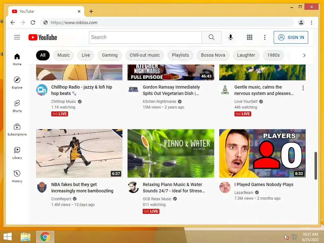Click site info globe icon in address bar
The height and width of the screenshot is (243, 324).
click(46, 22)
